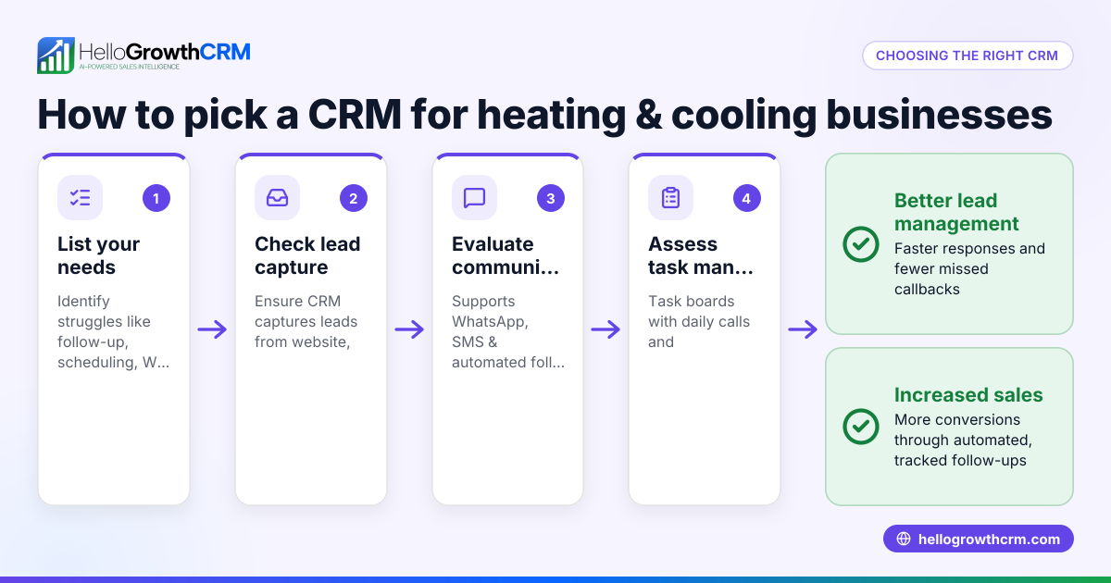Click the hellogrowthcrm.com link badge
Viewport: 1111px width, 583px height.
point(979,540)
